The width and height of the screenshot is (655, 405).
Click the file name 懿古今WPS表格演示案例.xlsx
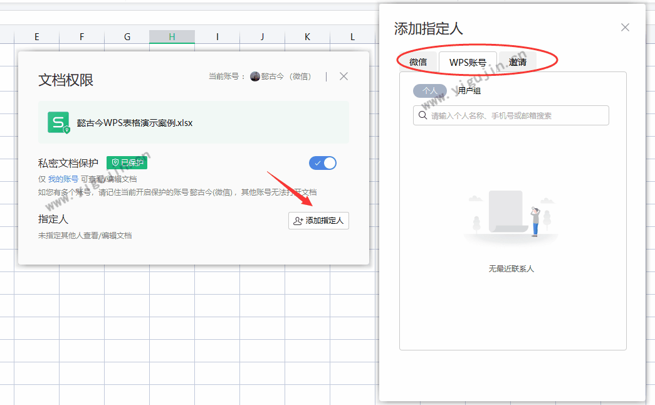pos(135,123)
